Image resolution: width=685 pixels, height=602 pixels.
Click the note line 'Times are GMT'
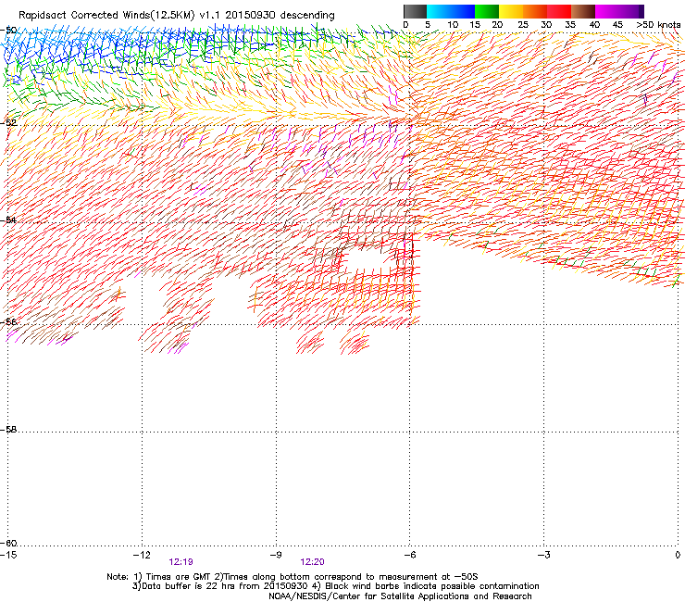click(178, 577)
